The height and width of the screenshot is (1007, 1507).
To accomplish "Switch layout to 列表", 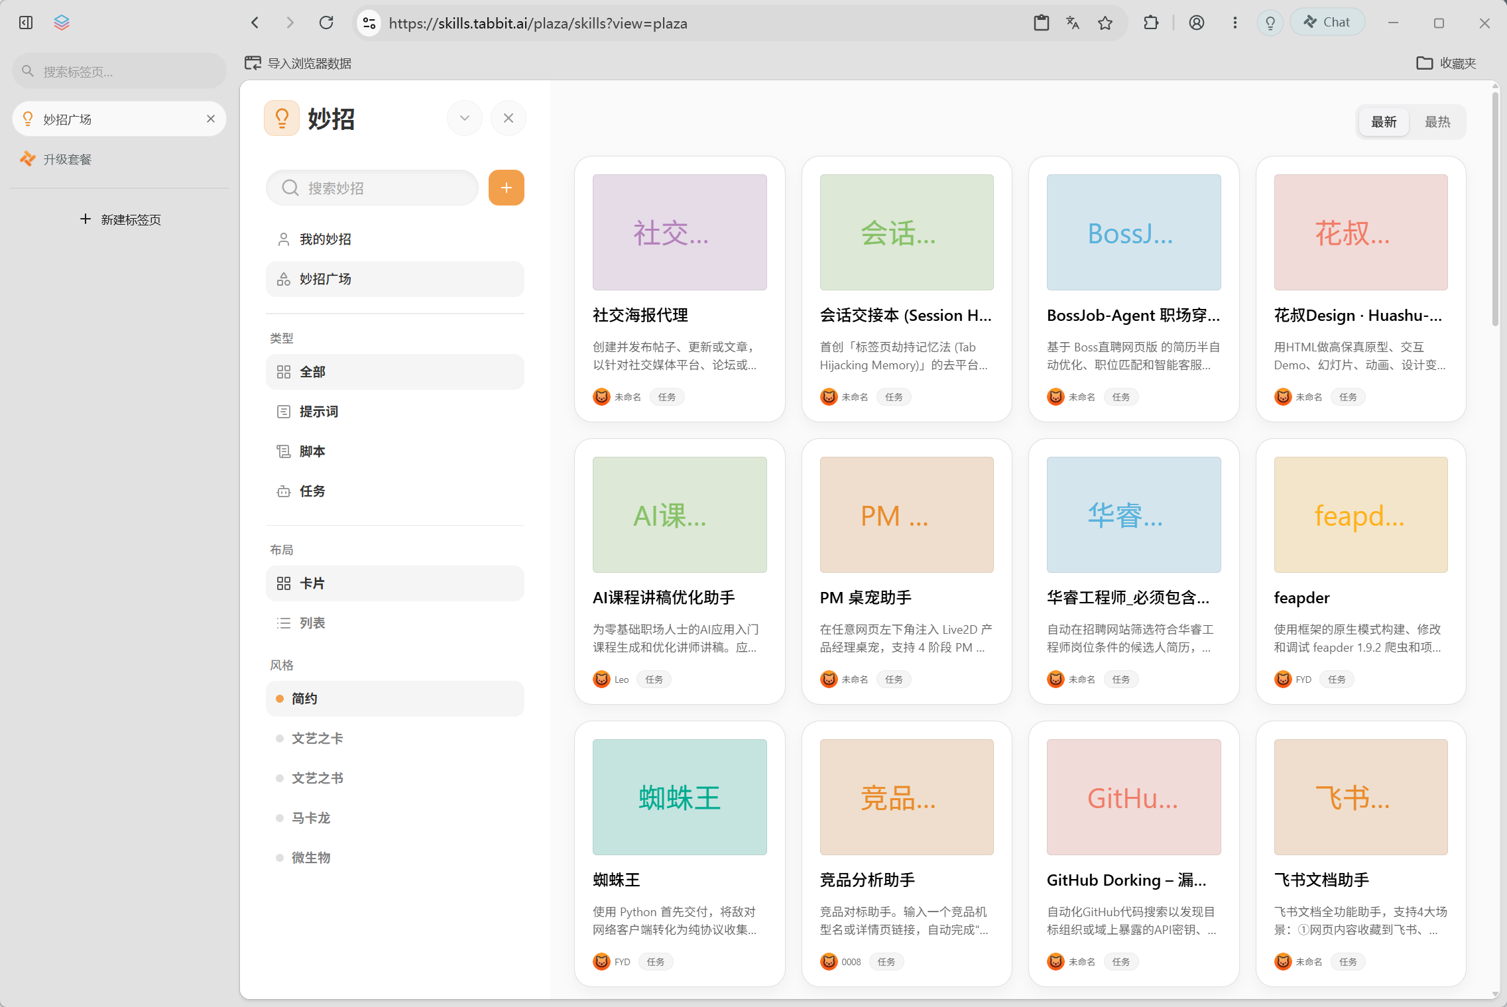I will pos(395,623).
